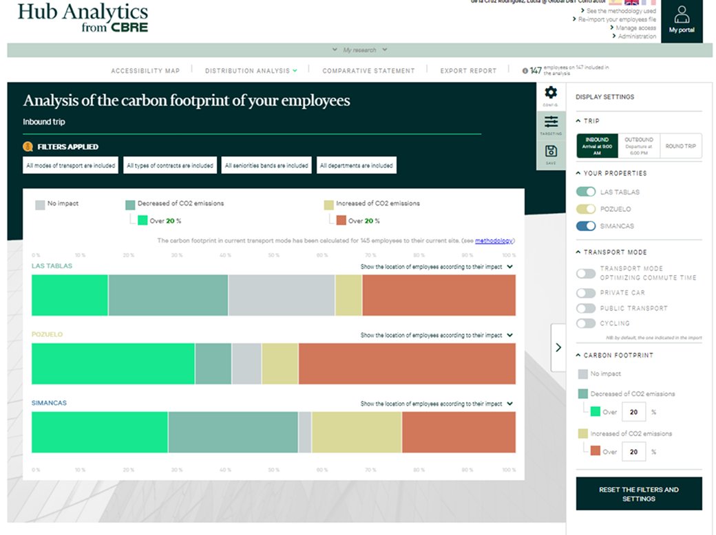This screenshot has height=535, width=716.
Task: Select the UK flag language icon
Action: 631,2
